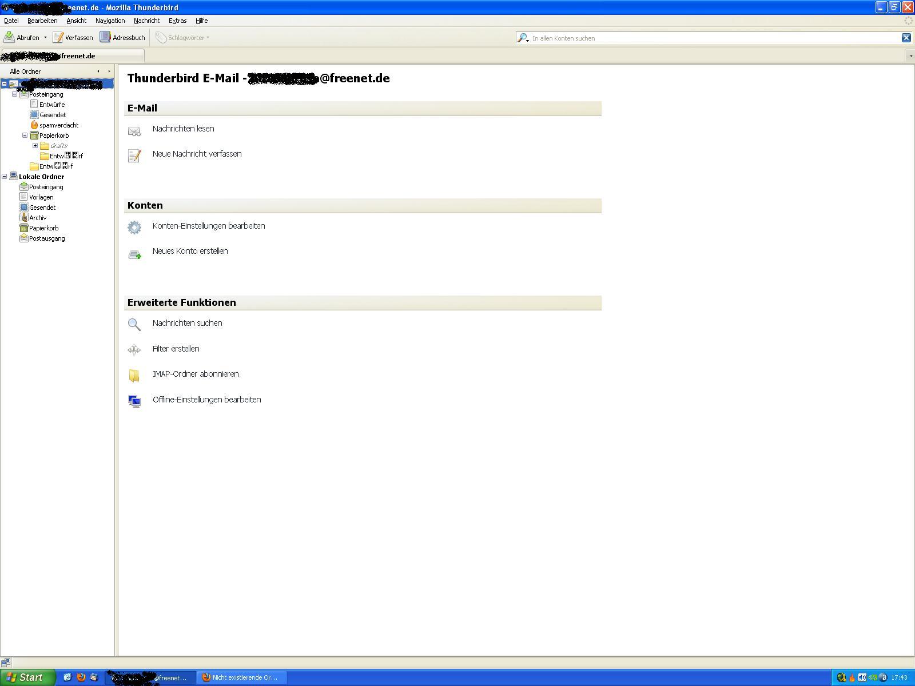Collapse the Papierkorb folder under freenet
The image size is (915, 686).
pyautogui.click(x=25, y=135)
